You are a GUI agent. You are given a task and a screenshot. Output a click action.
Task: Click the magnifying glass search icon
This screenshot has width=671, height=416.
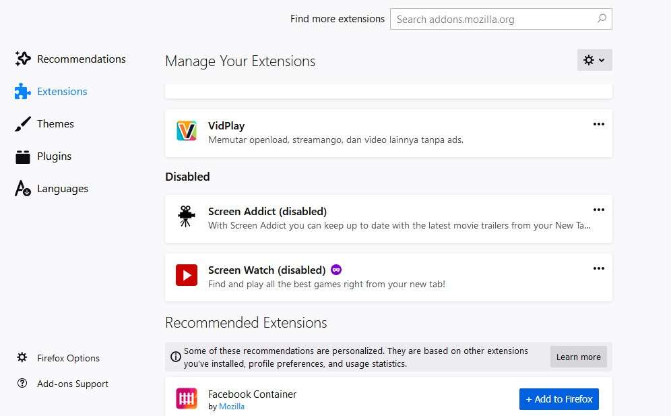602,18
